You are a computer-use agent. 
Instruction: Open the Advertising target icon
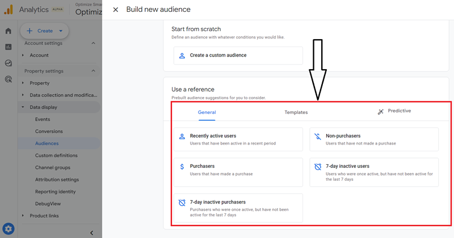[x=9, y=79]
